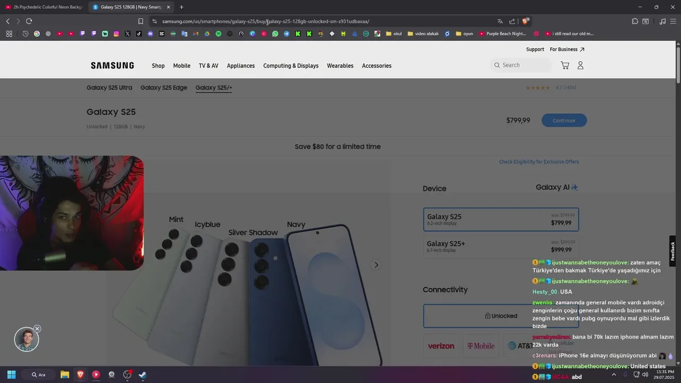681x383 pixels.
Task: Open the oyun bookmarks folder
Action: (463, 34)
